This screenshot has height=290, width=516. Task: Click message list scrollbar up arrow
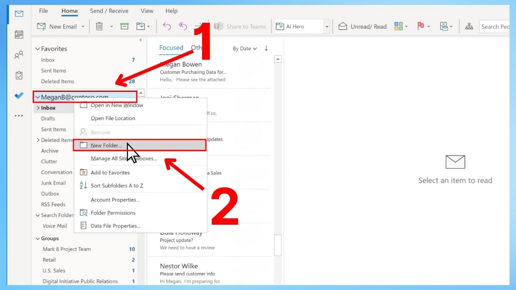point(278,59)
